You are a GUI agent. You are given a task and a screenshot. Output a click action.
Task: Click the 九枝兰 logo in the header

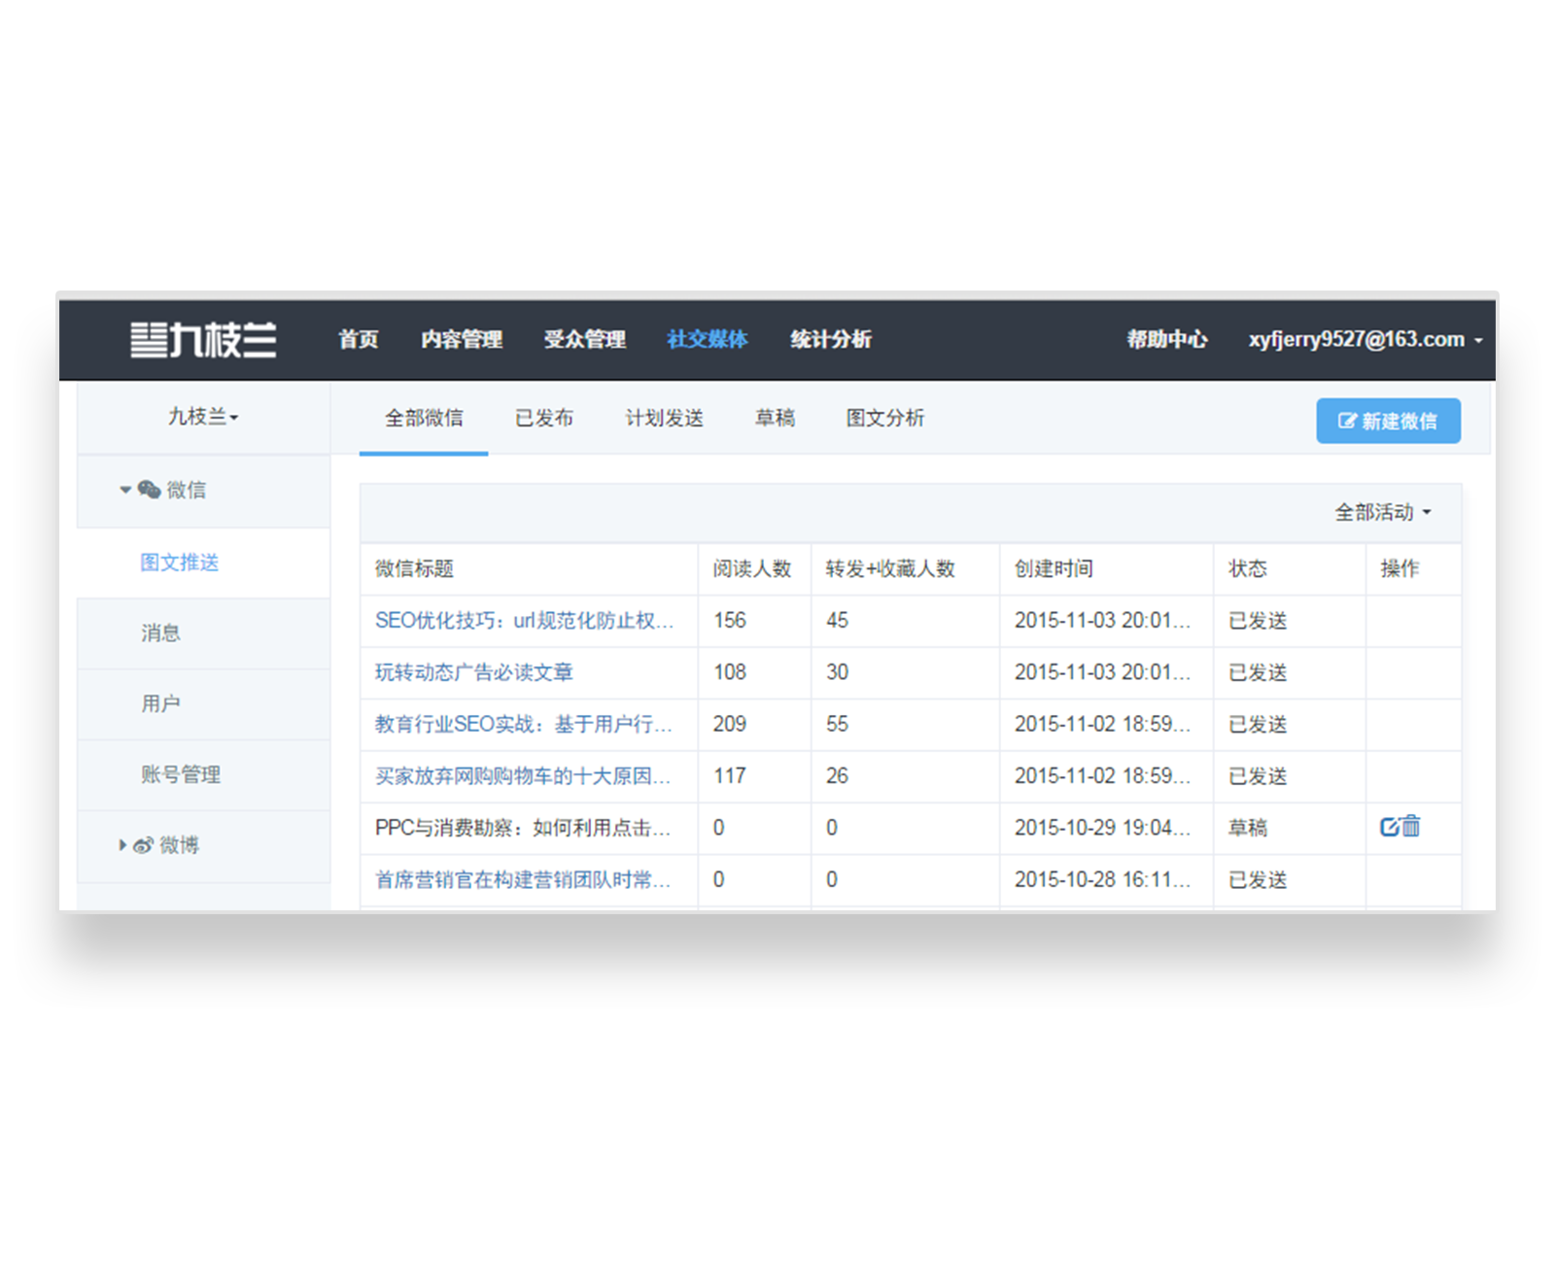[203, 339]
